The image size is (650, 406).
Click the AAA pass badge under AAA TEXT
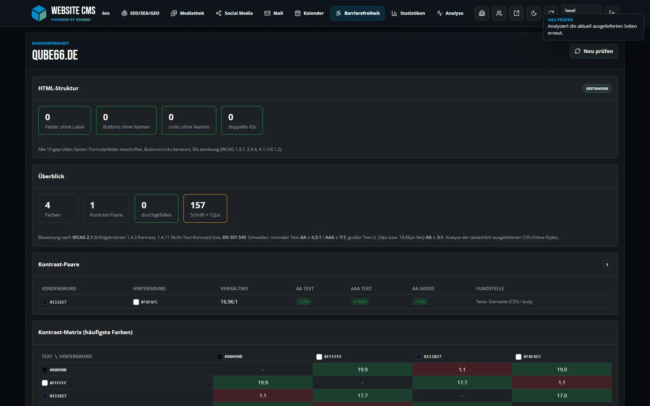pos(360,302)
